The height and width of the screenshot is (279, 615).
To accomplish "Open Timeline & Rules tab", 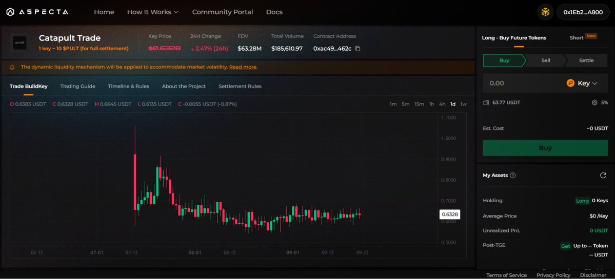I will (x=129, y=86).
